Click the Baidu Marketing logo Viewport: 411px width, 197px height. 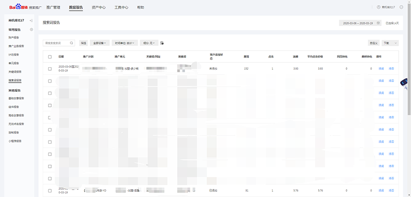tap(18, 7)
